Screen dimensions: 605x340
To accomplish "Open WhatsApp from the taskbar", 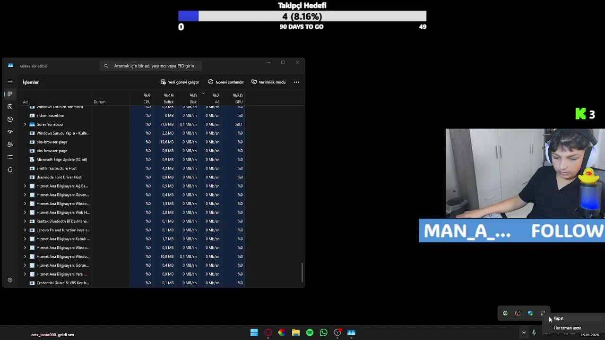I will 323,333.
